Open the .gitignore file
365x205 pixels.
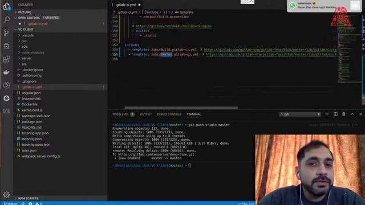(29, 81)
